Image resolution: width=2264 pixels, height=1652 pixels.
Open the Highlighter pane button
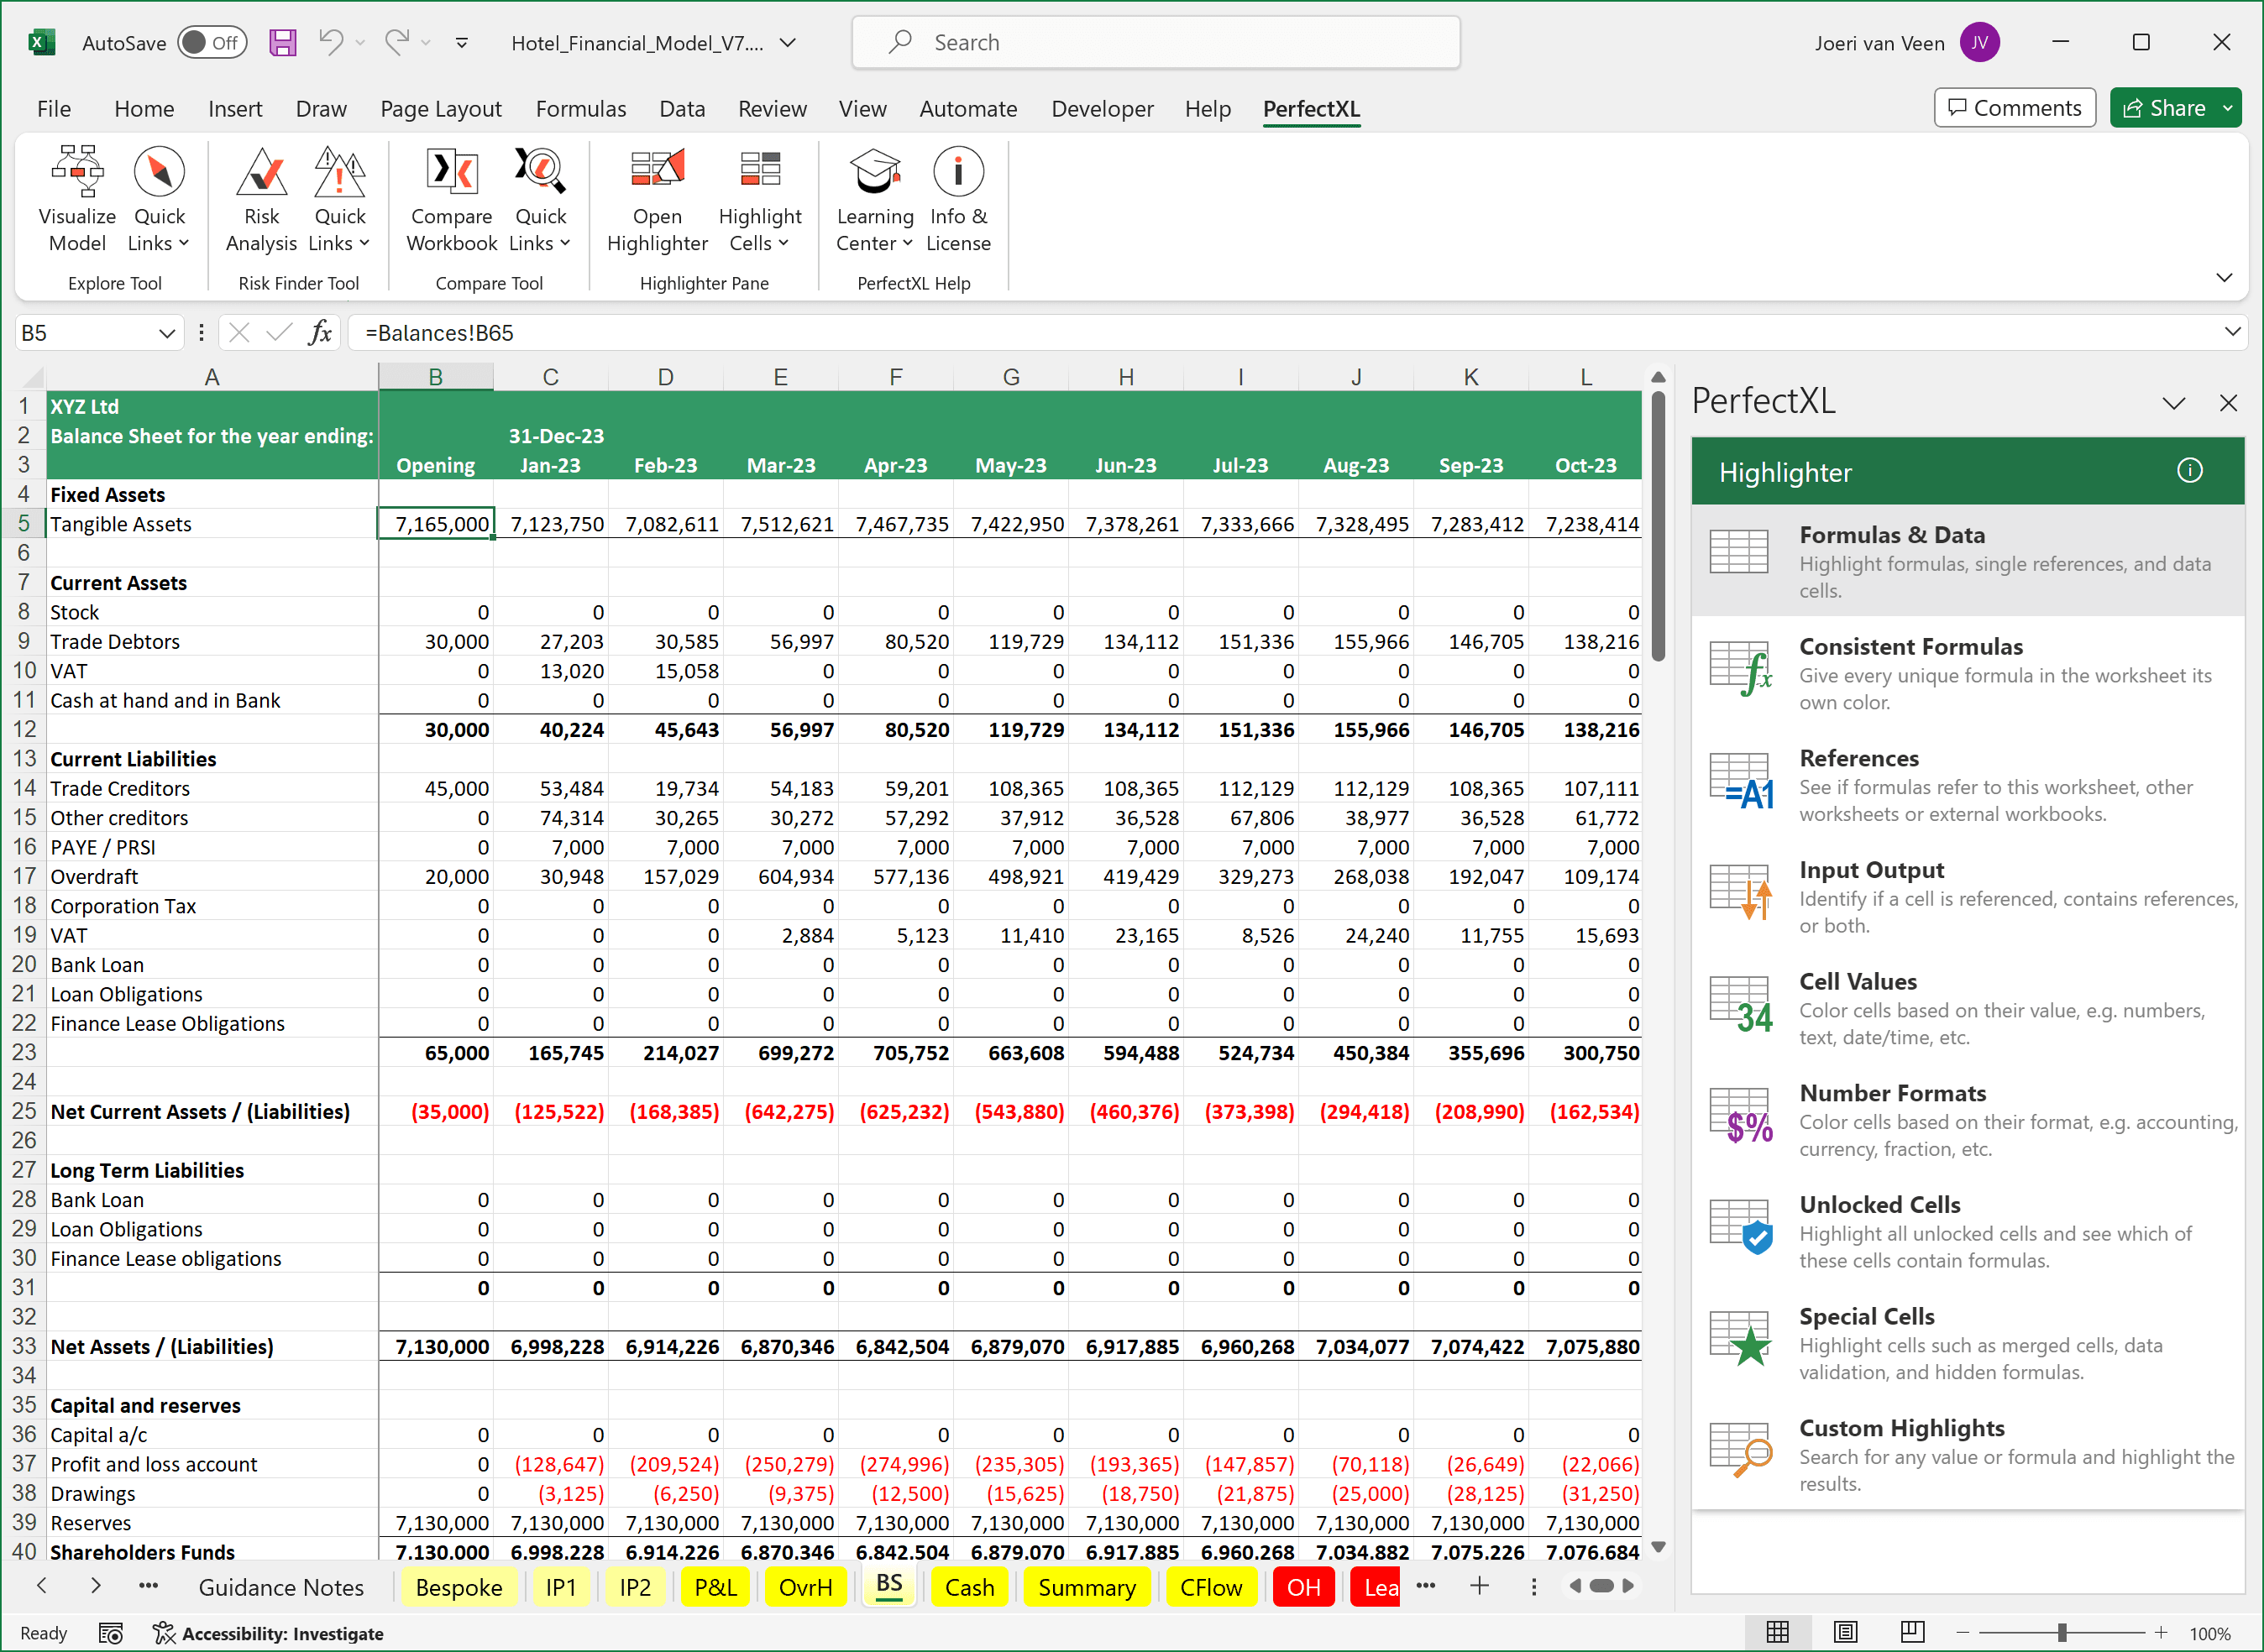tap(657, 198)
